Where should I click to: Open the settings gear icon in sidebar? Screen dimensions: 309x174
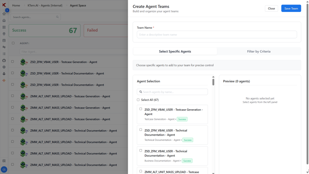4,67
